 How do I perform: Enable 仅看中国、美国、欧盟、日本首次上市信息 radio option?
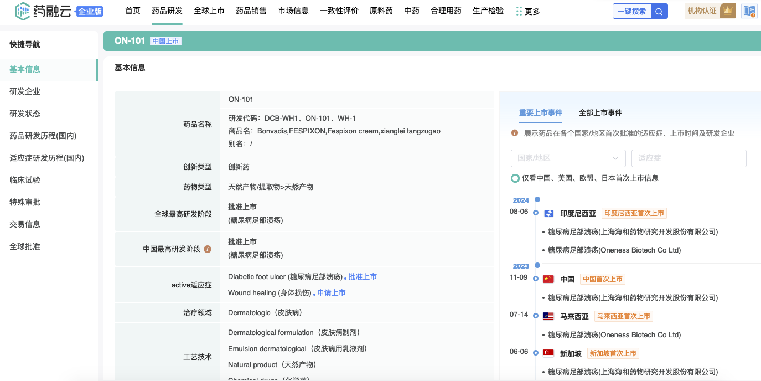click(x=515, y=178)
